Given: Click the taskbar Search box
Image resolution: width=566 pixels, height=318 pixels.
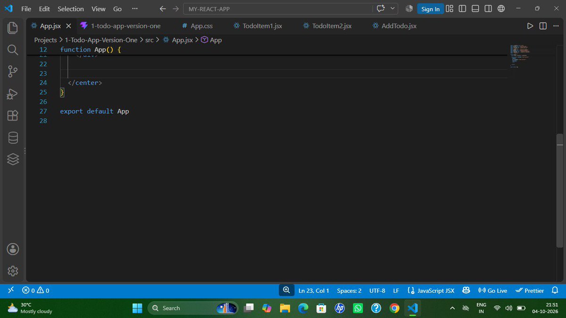Looking at the screenshot, I should [x=194, y=308].
